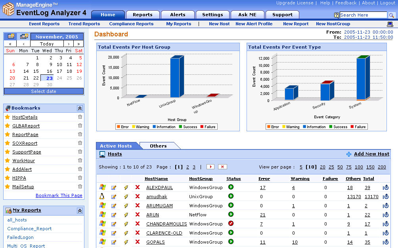The height and width of the screenshot is (248, 398).
Task: Toggle the green status of ARUMUGAM
Action: [231, 205]
